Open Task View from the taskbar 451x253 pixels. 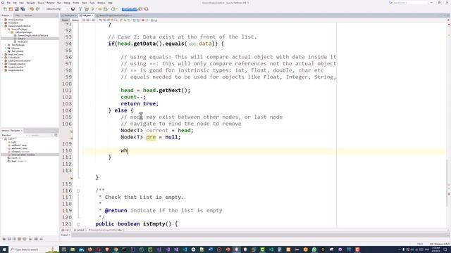pyautogui.click(x=64, y=249)
